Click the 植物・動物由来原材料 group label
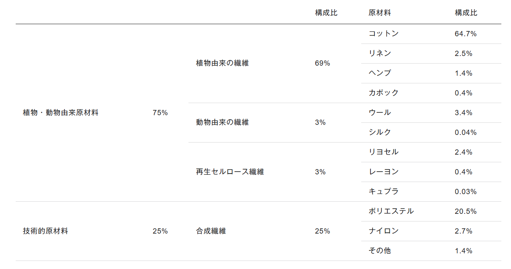This screenshot has width=511, height=269. 61,113
